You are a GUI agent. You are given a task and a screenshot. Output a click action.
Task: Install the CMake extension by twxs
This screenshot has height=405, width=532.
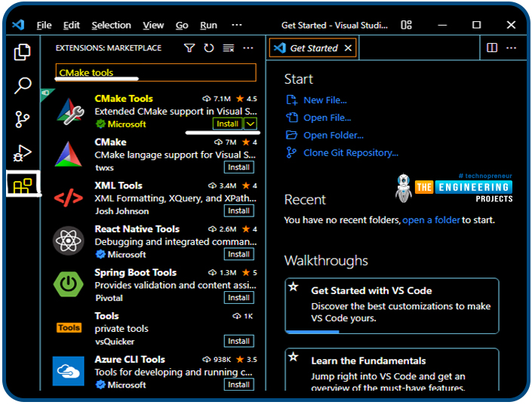pos(239,167)
